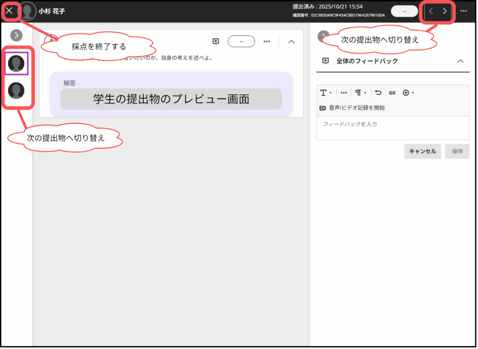Image resolution: width=478 pixels, height=349 pixels.
Task: Click the question feedback comment icon
Action: [x=216, y=42]
